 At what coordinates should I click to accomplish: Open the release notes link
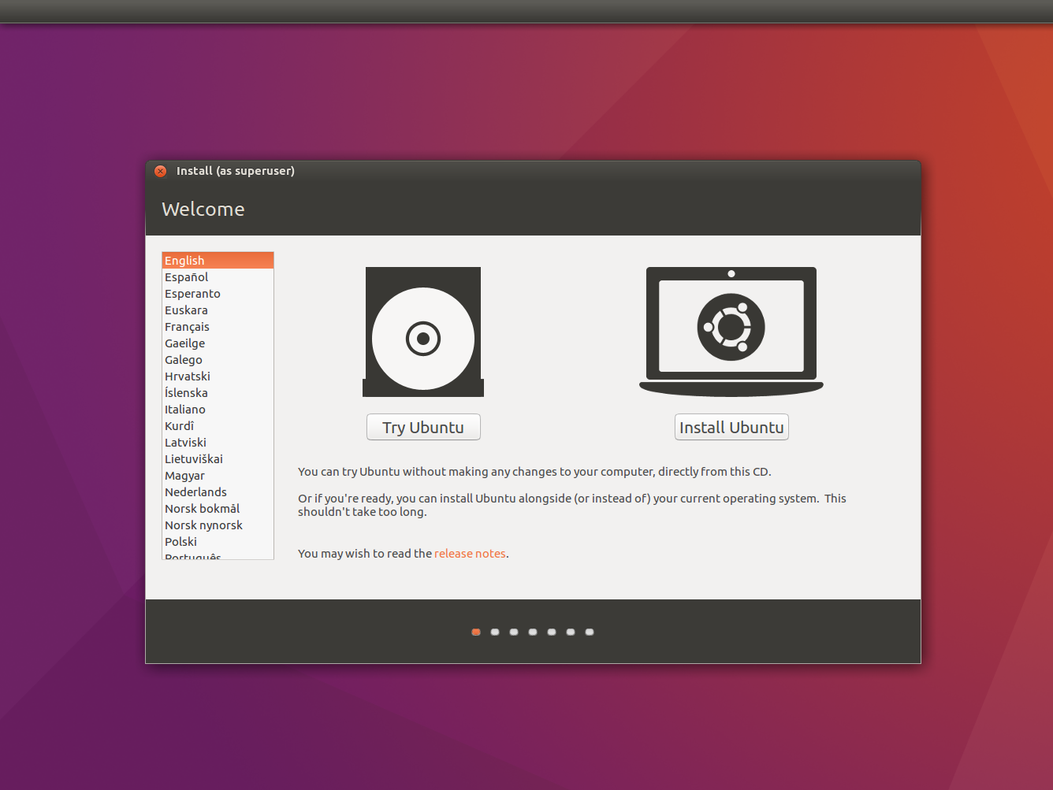470,554
